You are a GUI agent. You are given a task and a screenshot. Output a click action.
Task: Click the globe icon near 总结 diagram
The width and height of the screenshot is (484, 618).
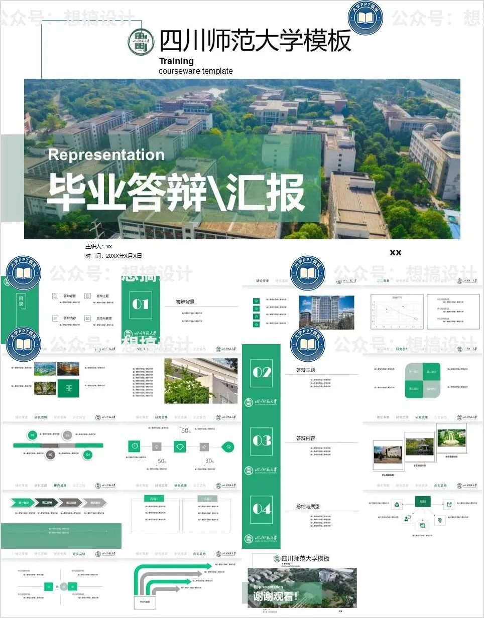tap(440, 520)
